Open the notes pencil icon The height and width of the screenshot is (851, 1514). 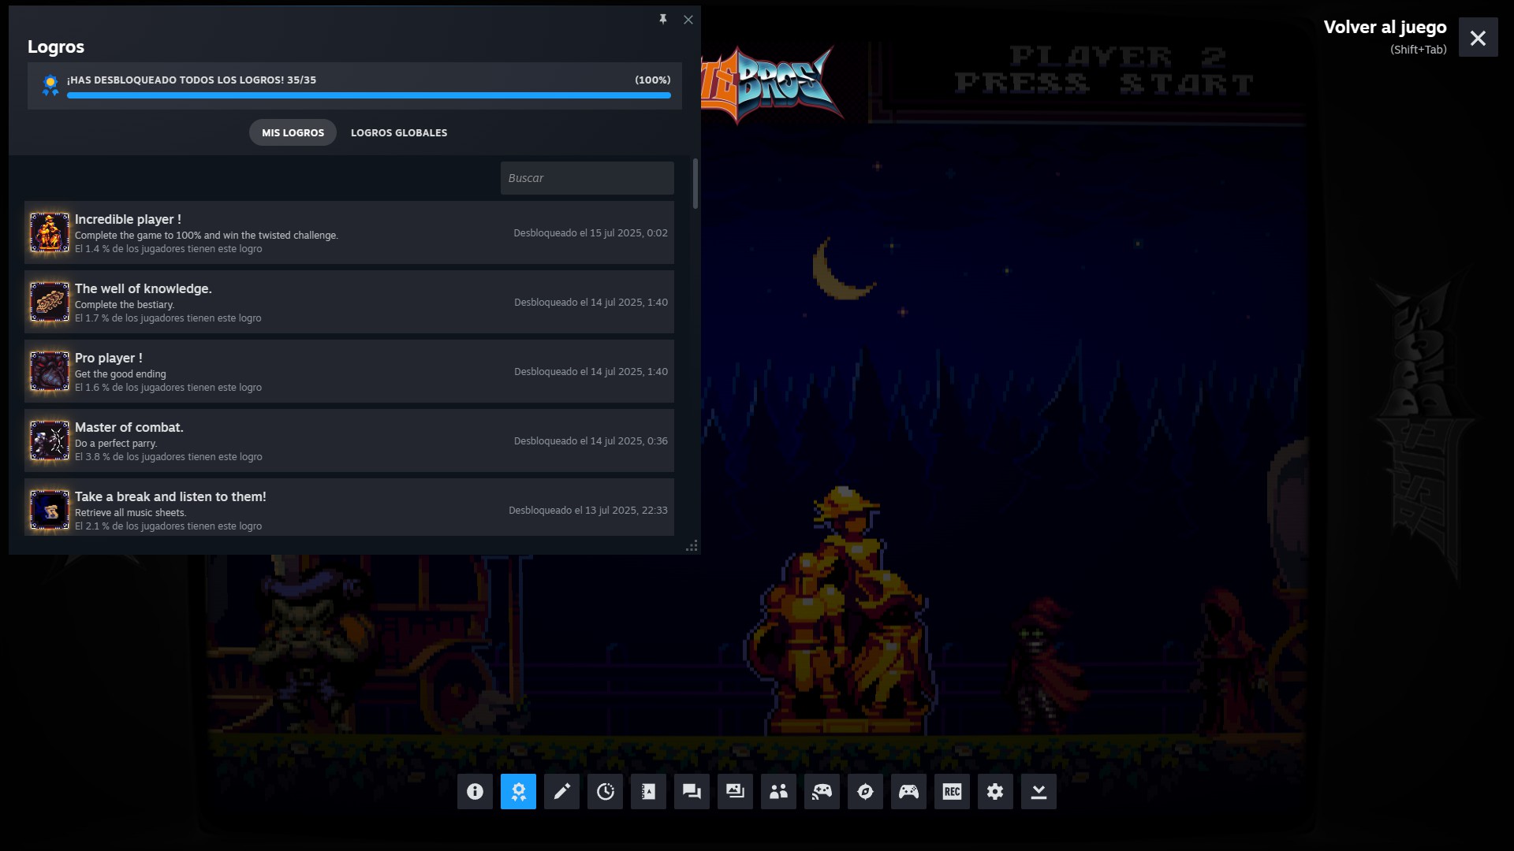(x=561, y=791)
